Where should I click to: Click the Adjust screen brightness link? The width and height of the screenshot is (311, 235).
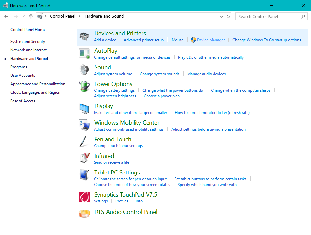pos(115,96)
